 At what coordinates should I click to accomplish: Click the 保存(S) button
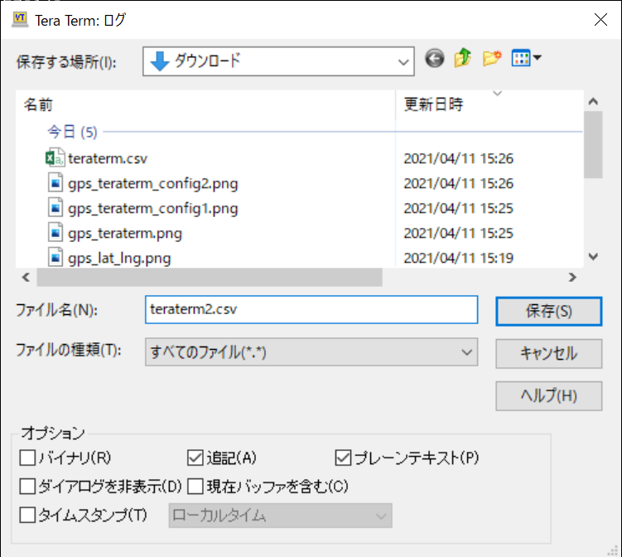548,311
